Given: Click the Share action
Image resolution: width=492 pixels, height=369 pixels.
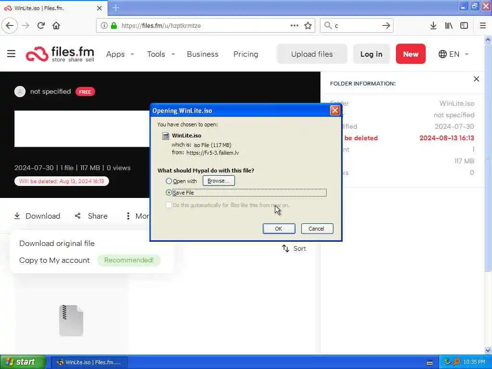Looking at the screenshot, I should point(91,216).
